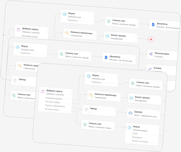The width and height of the screenshot is (181, 152).
Task: Click Квалифицировал in back panel task node
Action: [x=30, y=36]
